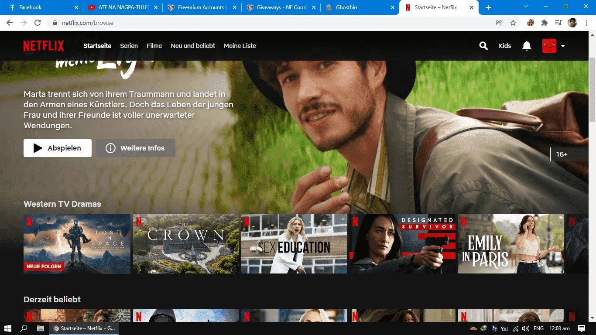
Task: Click the share page icon in address bar
Action: (x=499, y=23)
